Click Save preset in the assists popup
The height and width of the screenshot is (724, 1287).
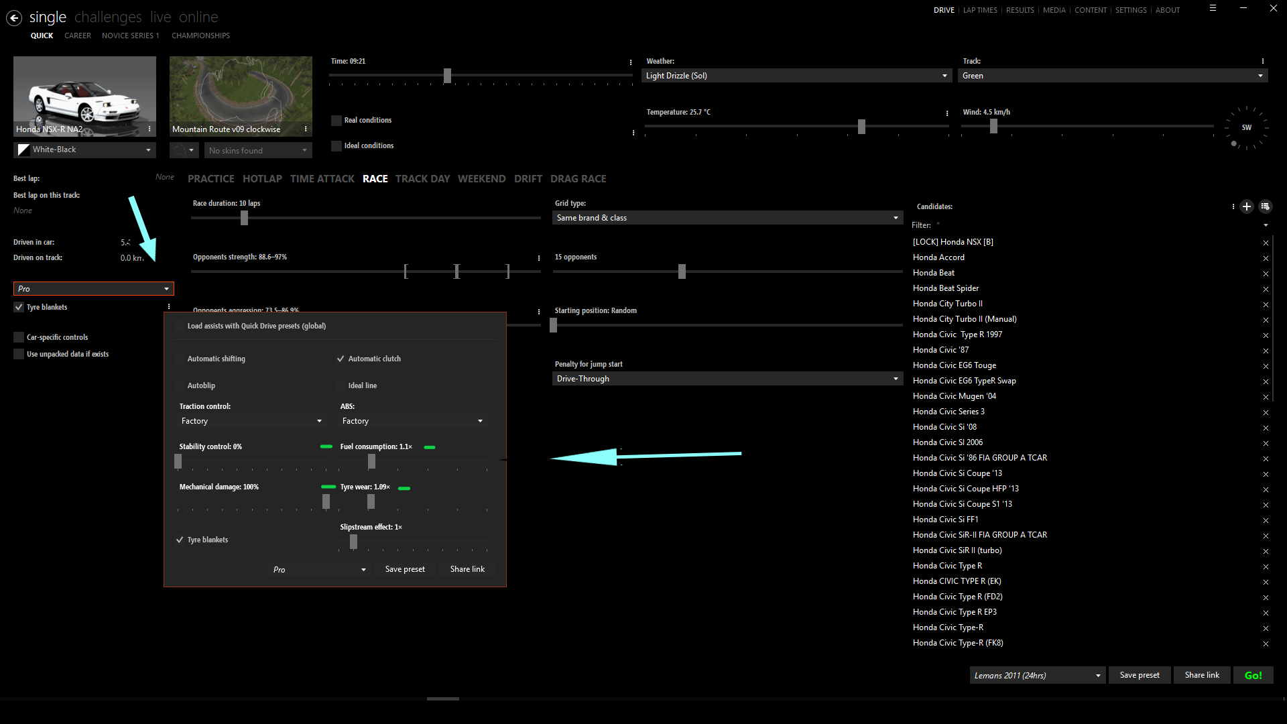coord(405,569)
